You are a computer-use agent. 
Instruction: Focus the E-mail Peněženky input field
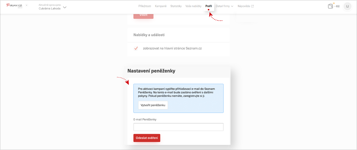click(x=178, y=127)
